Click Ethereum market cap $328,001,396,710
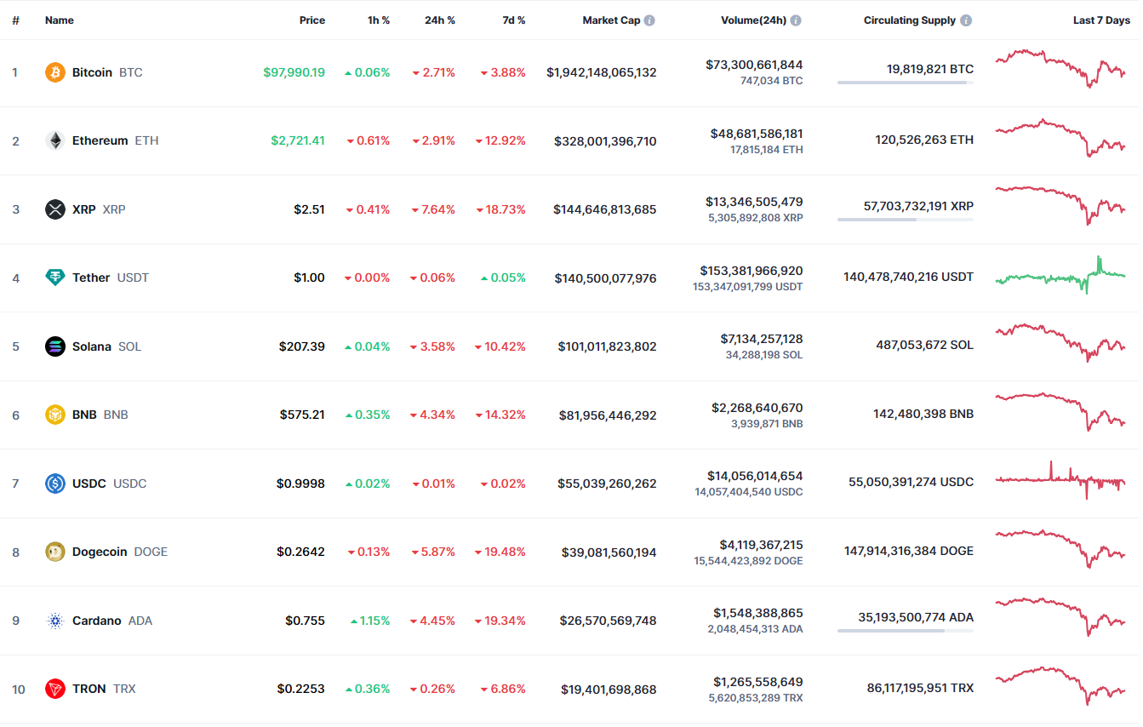Viewport: 1143px width, 727px height. point(605,140)
